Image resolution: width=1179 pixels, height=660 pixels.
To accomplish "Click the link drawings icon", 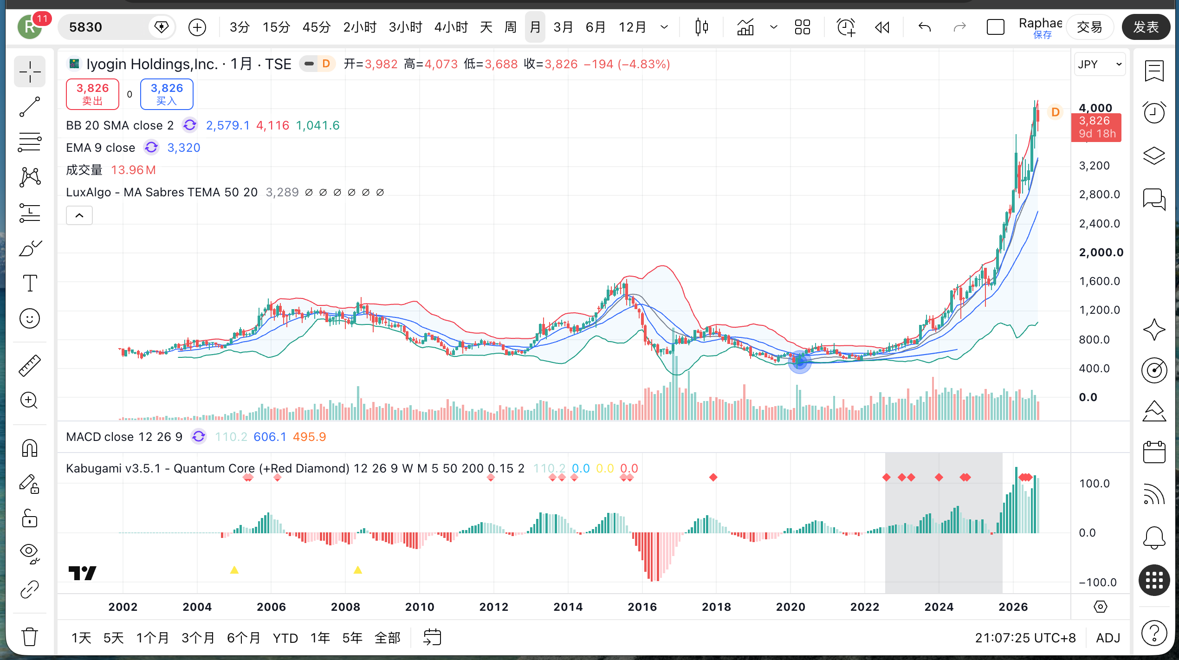I will click(x=30, y=589).
